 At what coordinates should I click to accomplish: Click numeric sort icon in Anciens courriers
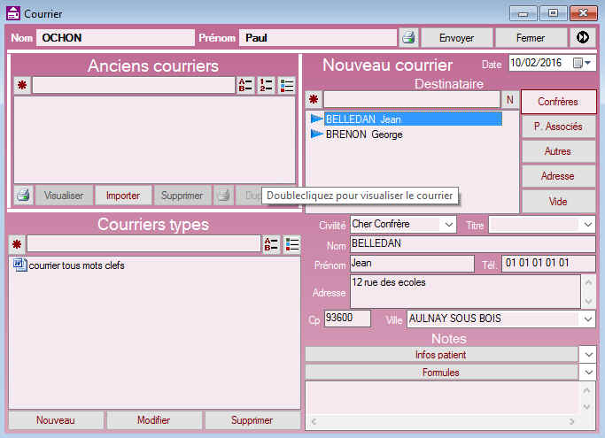(x=266, y=86)
